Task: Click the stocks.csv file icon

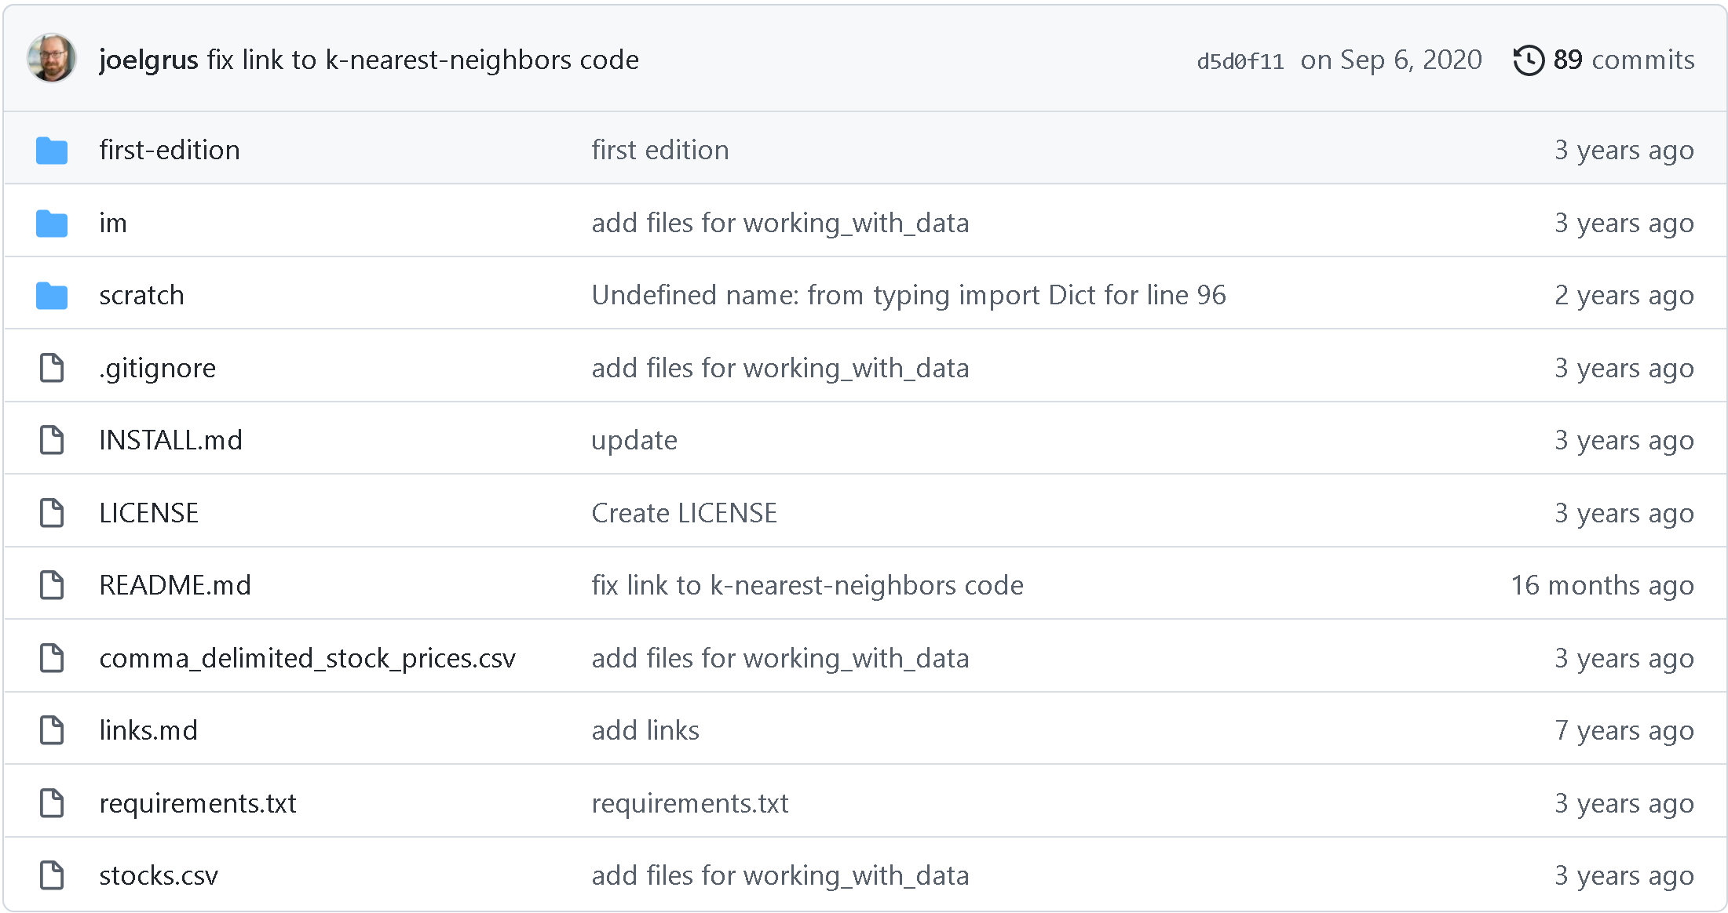Action: [x=52, y=875]
